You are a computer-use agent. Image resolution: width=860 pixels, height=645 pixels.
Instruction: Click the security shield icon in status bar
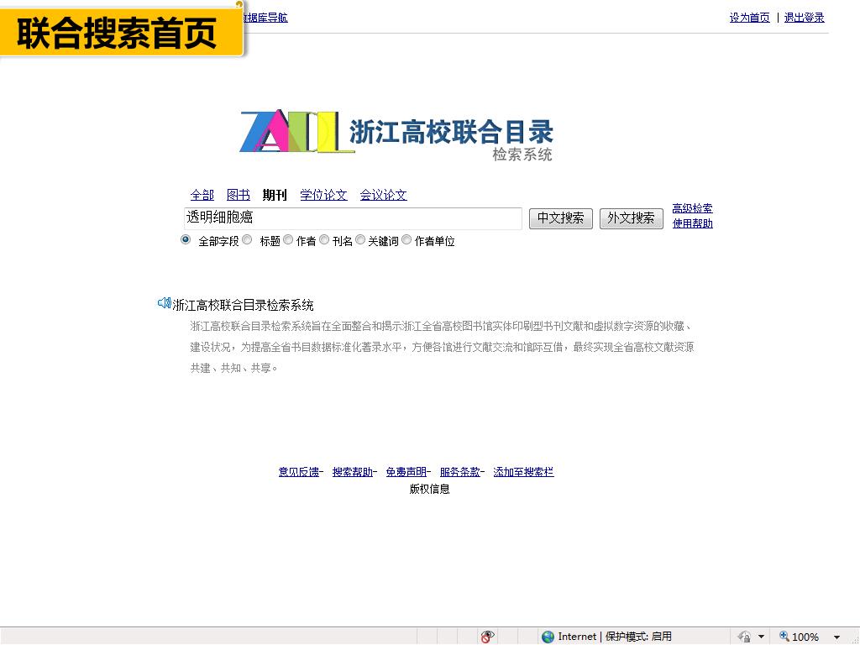click(744, 637)
